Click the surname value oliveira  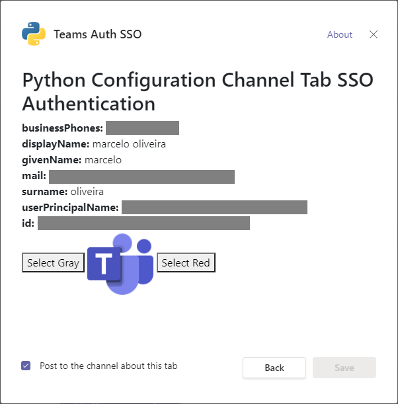tap(87, 192)
